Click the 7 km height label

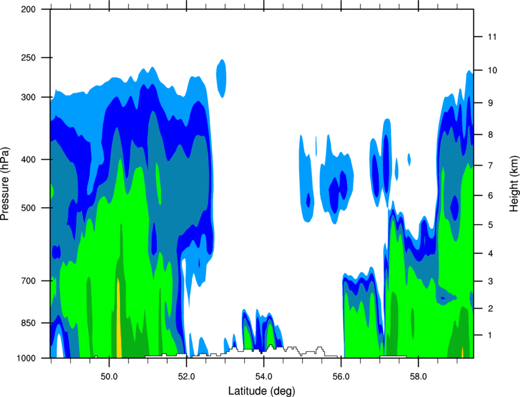pos(490,165)
